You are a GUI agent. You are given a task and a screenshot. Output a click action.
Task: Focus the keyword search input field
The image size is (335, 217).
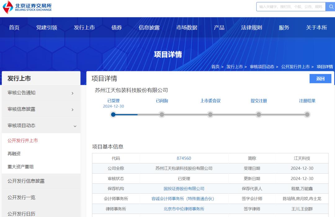[x=291, y=7]
